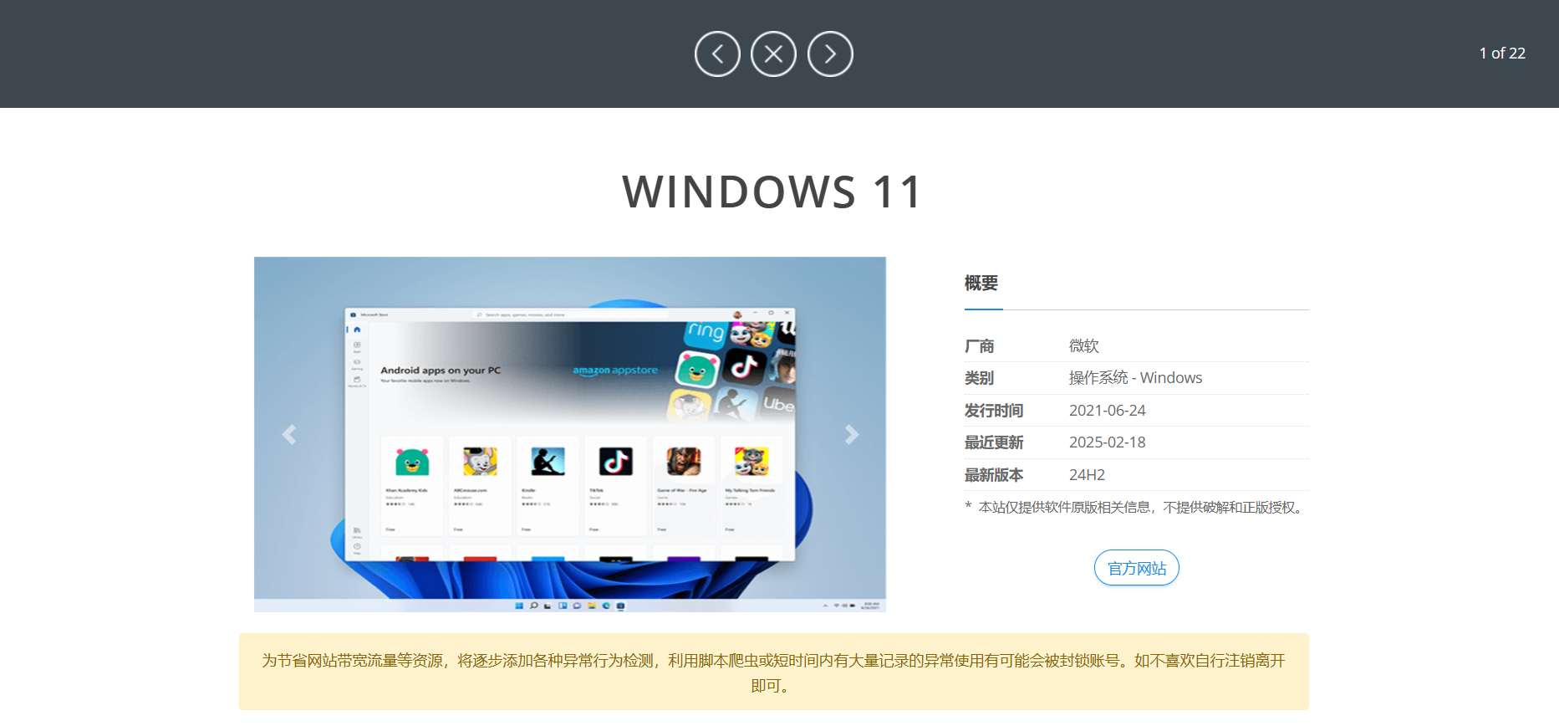The height and width of the screenshot is (726, 1559).
Task: Click the WINDOWS 11 page title
Action: pyautogui.click(x=772, y=192)
